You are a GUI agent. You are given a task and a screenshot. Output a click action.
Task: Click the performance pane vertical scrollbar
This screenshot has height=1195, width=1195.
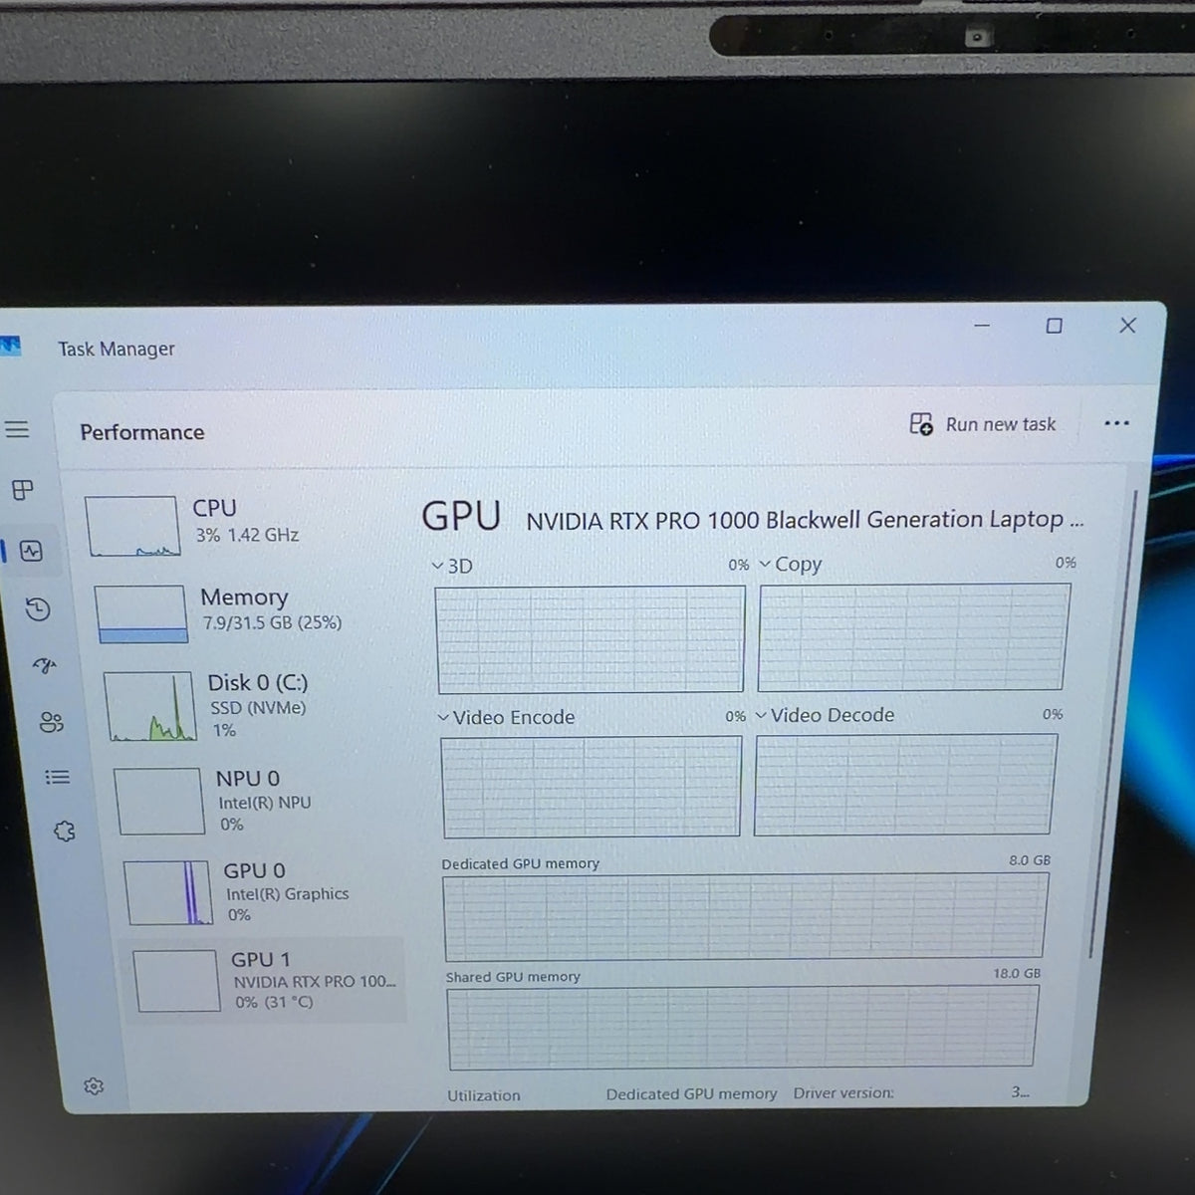1113,722
